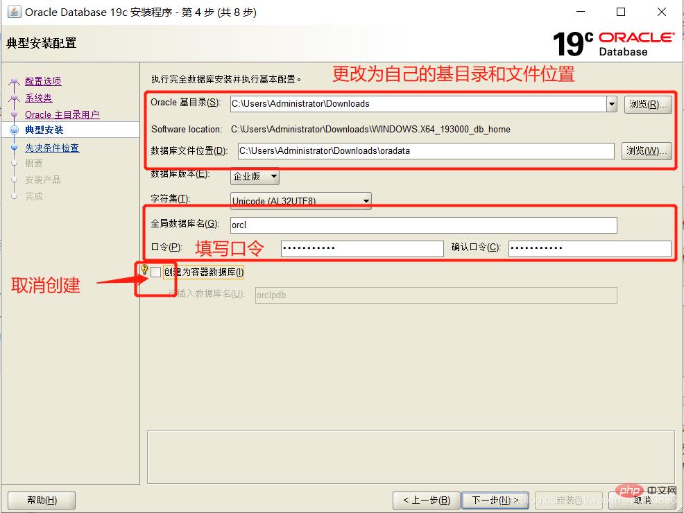
Task: Go to the 配置选项 step
Action: (x=43, y=81)
